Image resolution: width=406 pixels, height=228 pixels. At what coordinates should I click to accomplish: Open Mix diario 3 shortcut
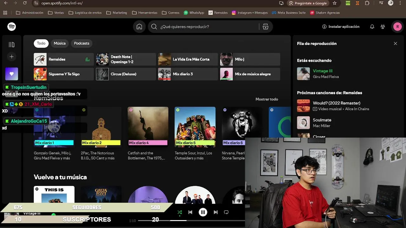point(188,74)
